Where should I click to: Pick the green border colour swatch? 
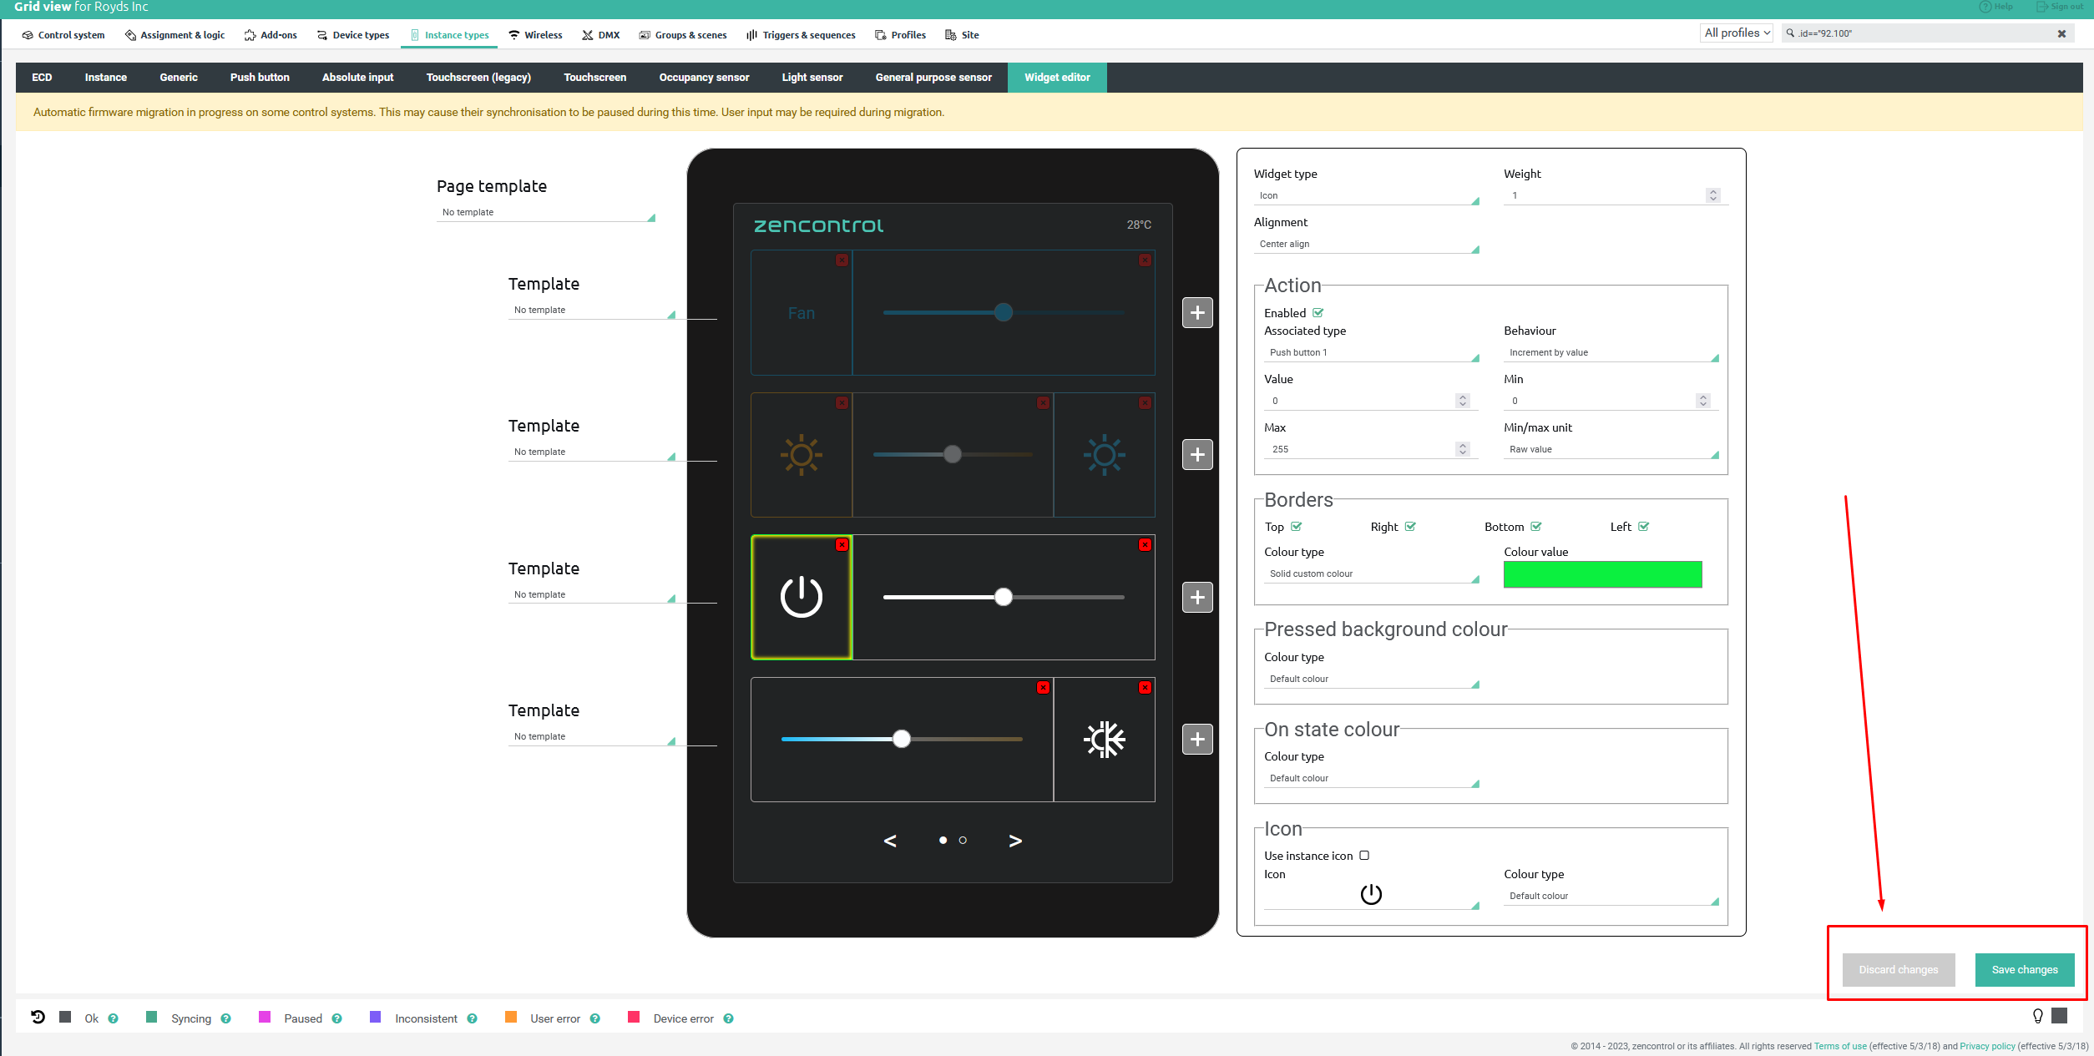pyautogui.click(x=1601, y=574)
